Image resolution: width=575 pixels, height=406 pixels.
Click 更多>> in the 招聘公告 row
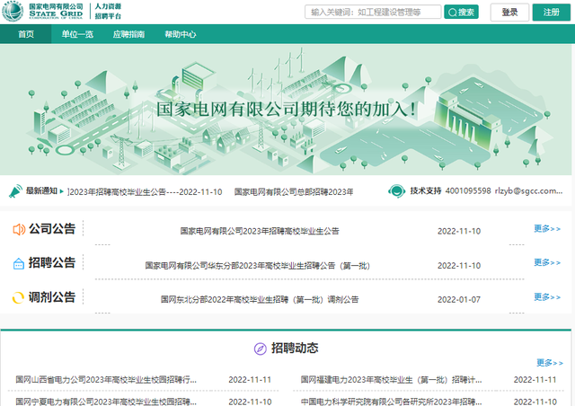click(x=547, y=262)
